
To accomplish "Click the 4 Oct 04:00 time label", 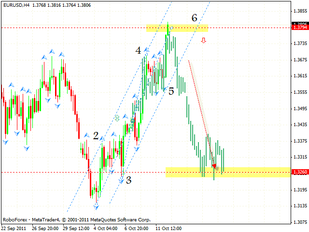I will (x=106, y=229).
